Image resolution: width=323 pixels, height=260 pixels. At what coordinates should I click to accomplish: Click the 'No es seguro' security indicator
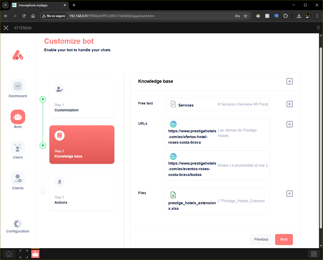click(x=54, y=16)
